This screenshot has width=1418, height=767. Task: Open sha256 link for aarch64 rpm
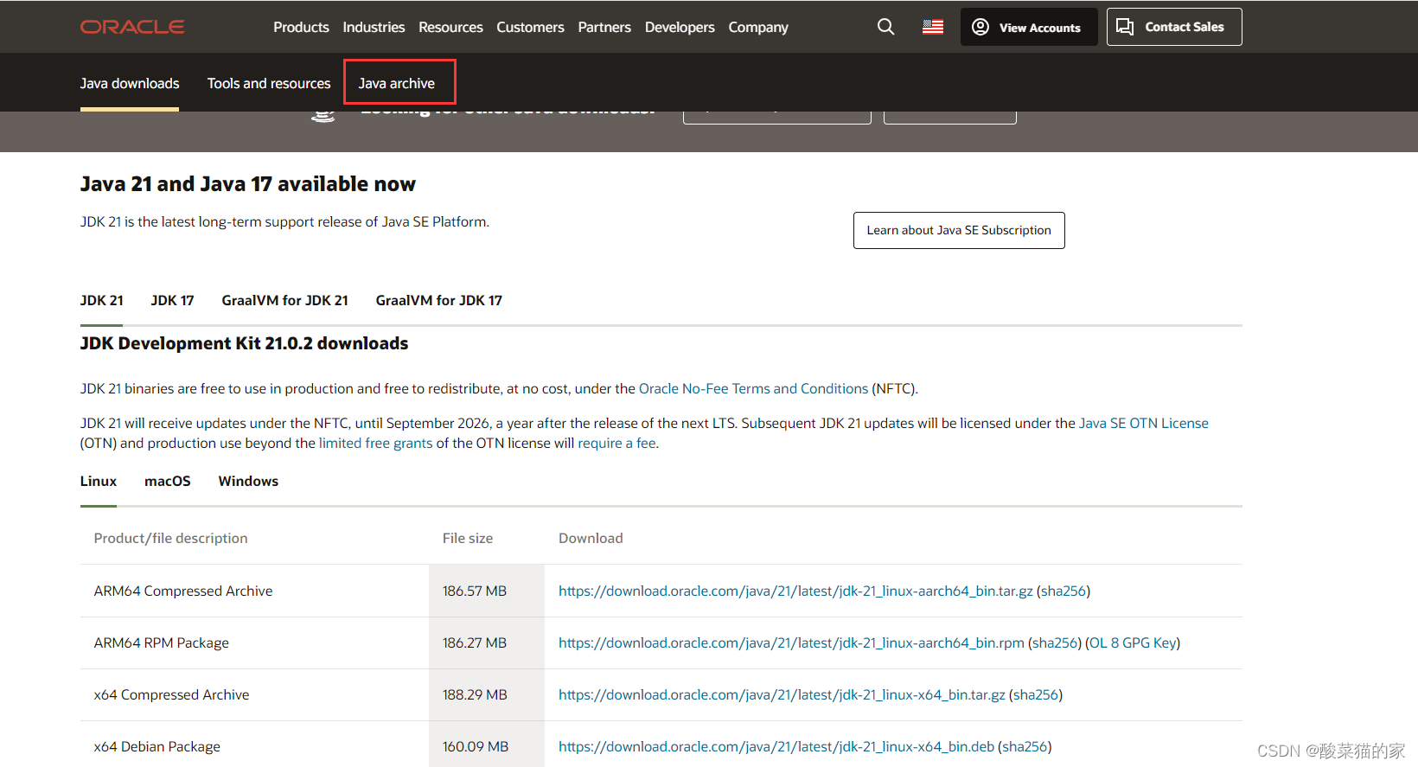[1054, 642]
